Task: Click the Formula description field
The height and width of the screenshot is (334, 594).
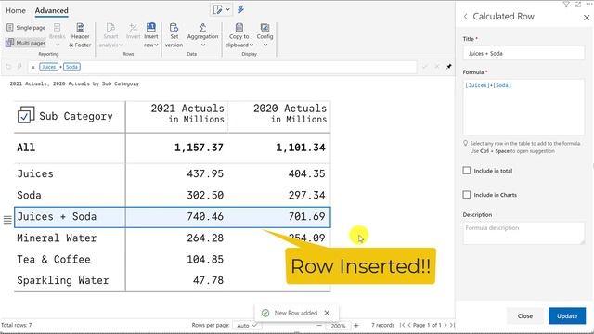Action: coord(523,233)
